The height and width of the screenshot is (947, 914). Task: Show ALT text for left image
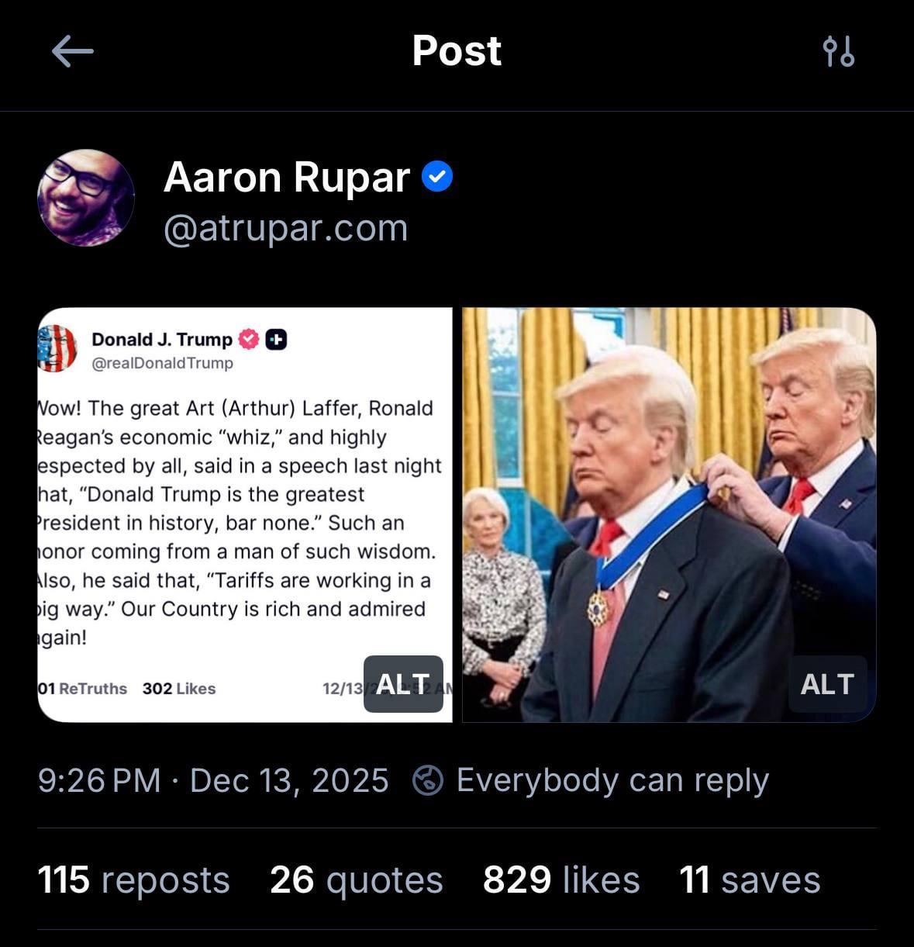(403, 684)
